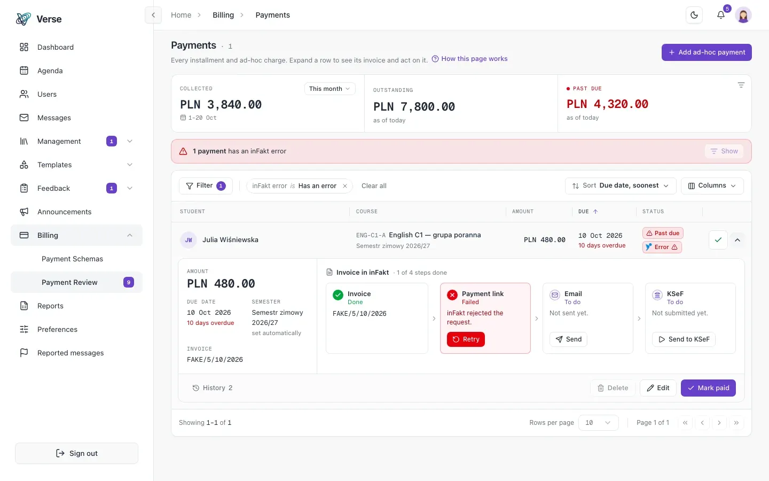Click the filter lines icon in Past Due card
Viewport: 769px width, 481px height.
741,85
